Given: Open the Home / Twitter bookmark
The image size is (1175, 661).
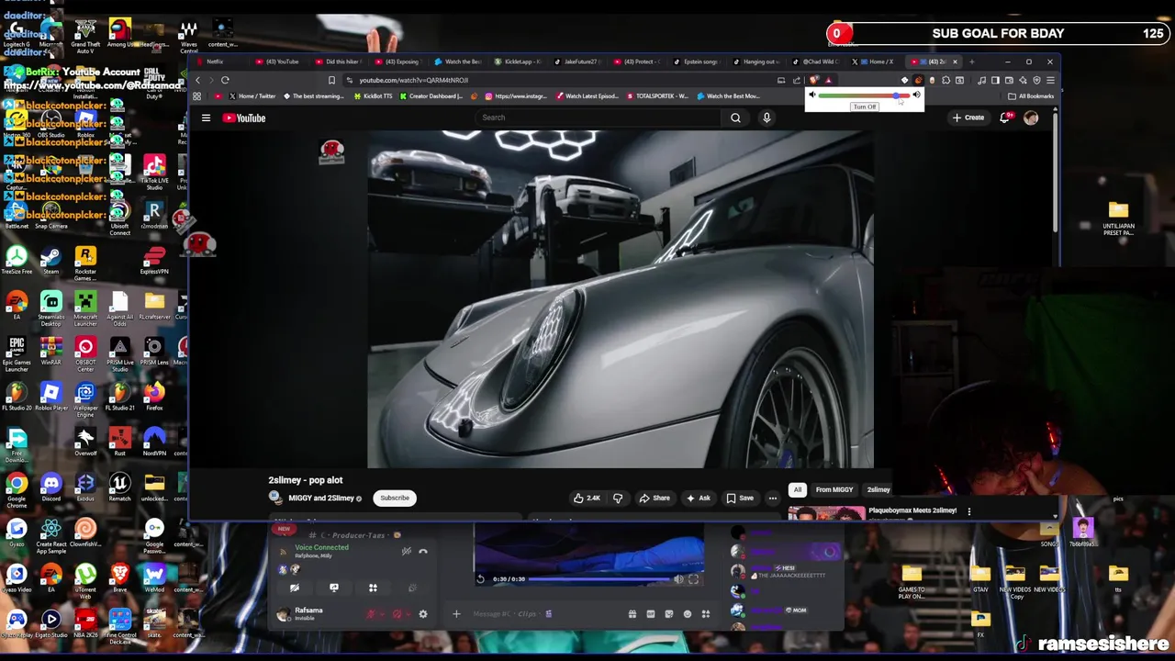Looking at the screenshot, I should tap(252, 96).
